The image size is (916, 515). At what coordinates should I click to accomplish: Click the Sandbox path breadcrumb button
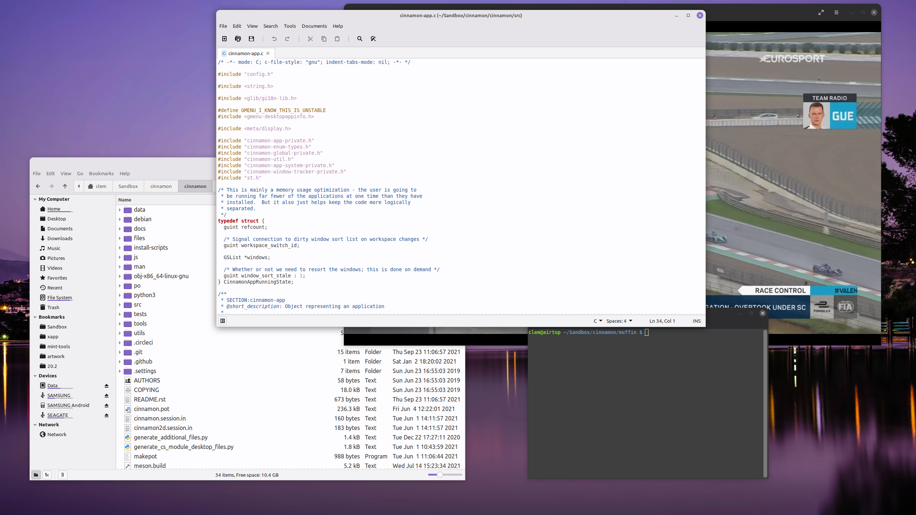tap(128, 186)
